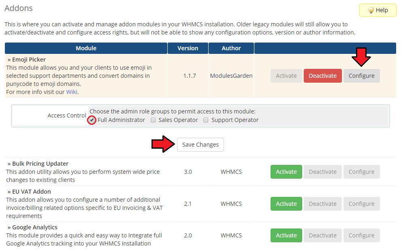Click the Addons page heading
The image size is (401, 252).
(19, 8)
